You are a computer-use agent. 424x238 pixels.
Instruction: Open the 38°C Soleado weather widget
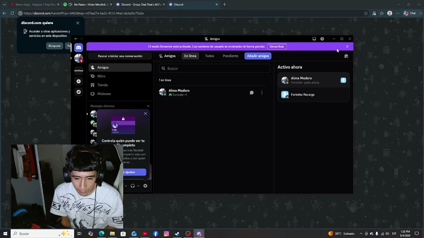[341, 234]
